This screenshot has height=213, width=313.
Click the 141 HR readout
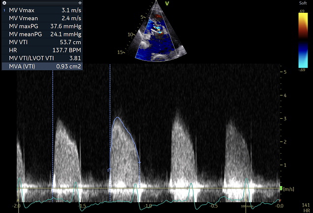(306, 206)
